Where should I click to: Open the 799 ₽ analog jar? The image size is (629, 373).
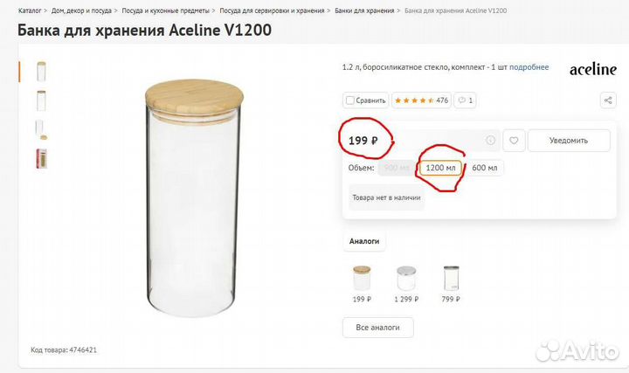click(x=451, y=279)
